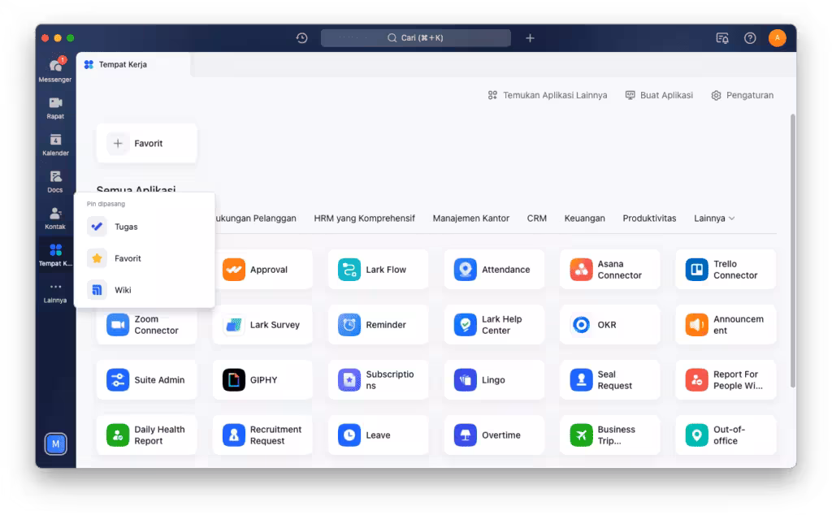Switch to the Keuangan tab

tap(584, 219)
